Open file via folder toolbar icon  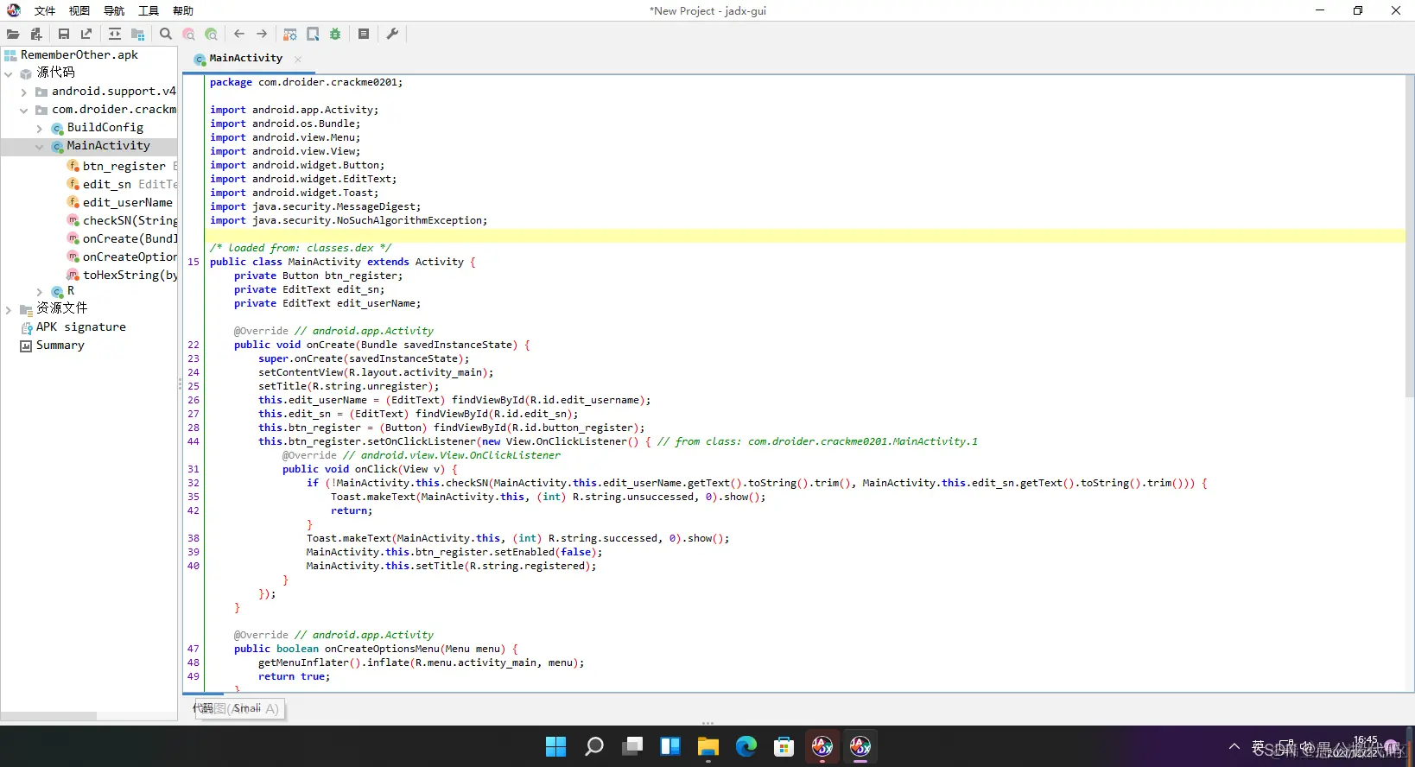[13, 34]
